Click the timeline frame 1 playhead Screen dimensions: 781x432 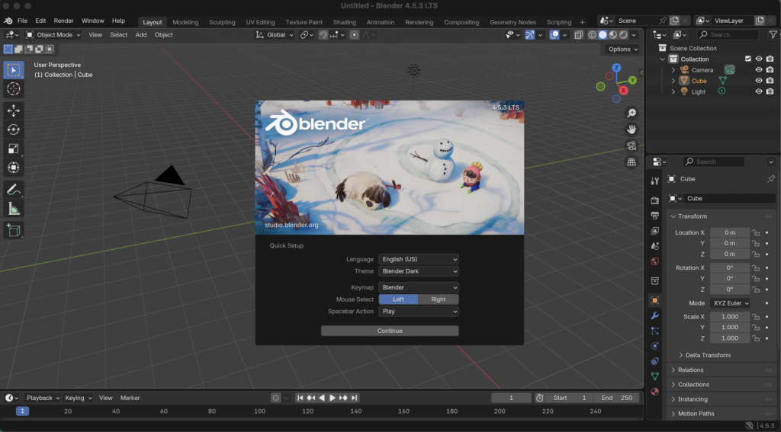click(22, 411)
